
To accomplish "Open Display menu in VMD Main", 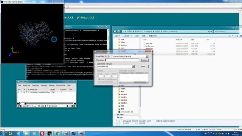I will click(44, 85).
